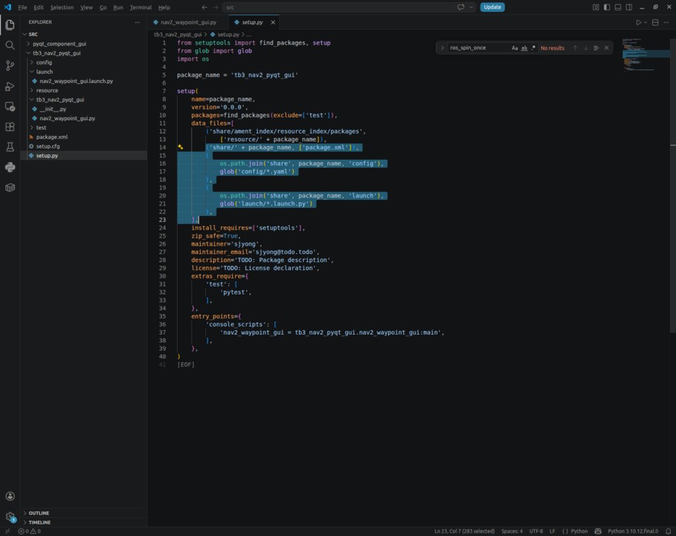Navigate forward with the right arrow
This screenshot has width=676, height=536.
pos(215,7)
